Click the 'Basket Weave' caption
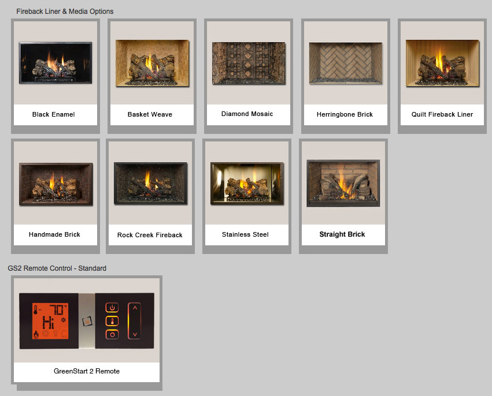 (x=150, y=114)
